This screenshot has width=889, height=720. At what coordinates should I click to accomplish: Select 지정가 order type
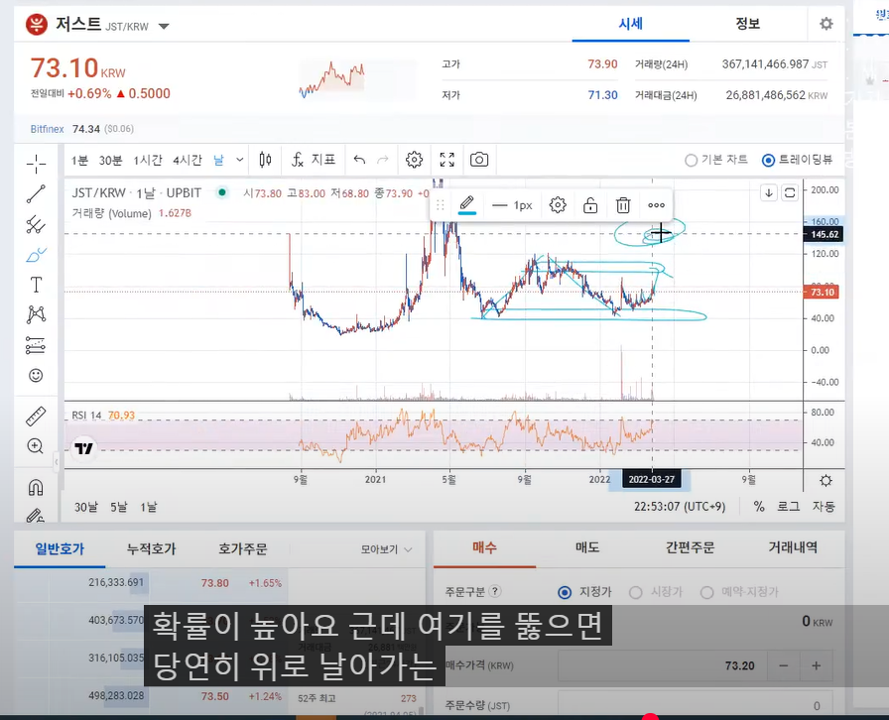click(x=585, y=592)
